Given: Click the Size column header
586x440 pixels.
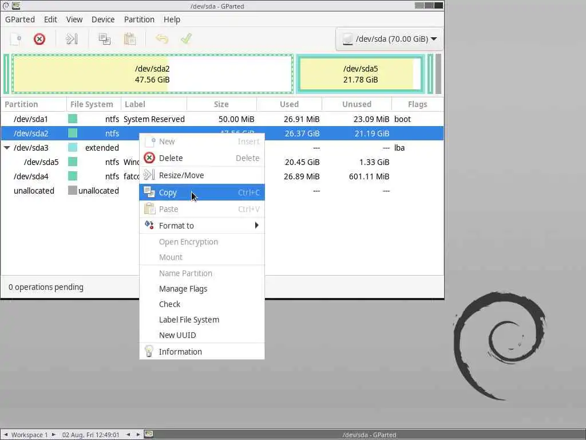Looking at the screenshot, I should tap(221, 104).
